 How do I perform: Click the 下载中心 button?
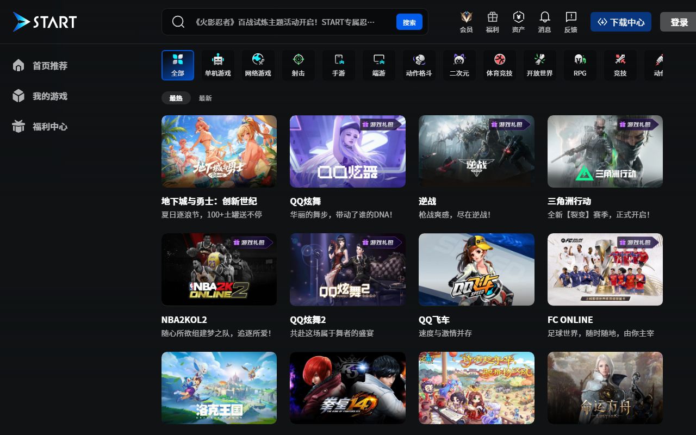pos(621,22)
